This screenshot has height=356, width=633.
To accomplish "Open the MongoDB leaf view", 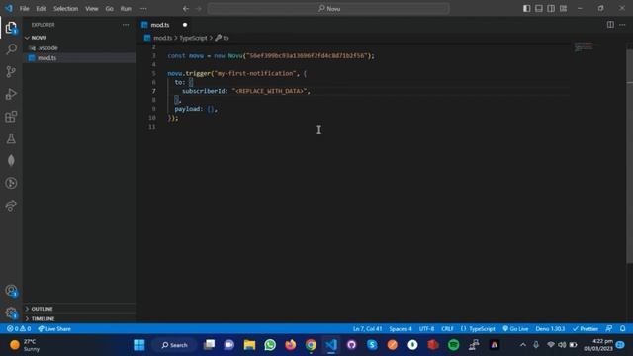I will coord(11,160).
